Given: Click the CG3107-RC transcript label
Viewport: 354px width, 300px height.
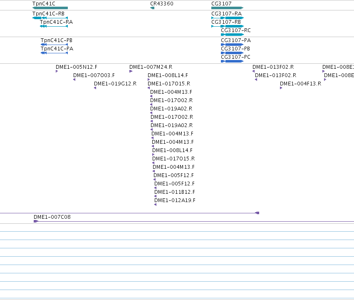Looking at the screenshot, I should point(236,30).
